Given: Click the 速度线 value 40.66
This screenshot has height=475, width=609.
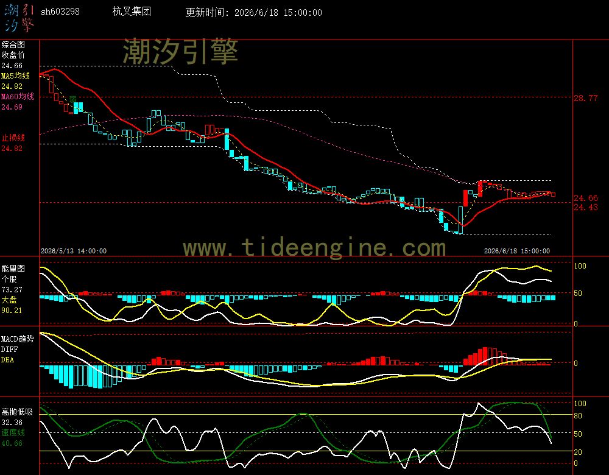Looking at the screenshot, I should [12, 443].
